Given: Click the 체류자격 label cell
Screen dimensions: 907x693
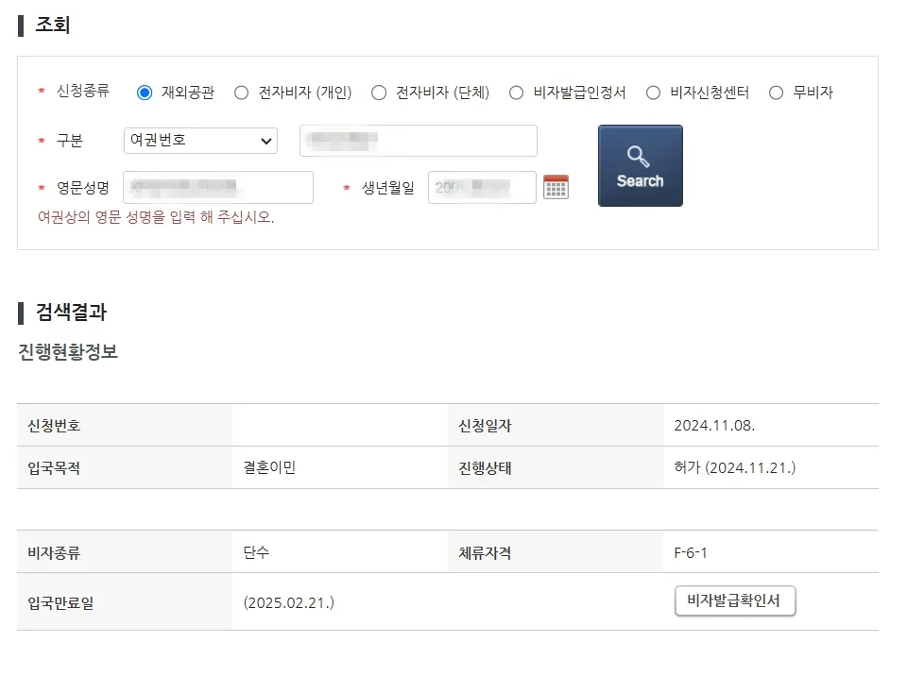Looking at the screenshot, I should point(556,552).
